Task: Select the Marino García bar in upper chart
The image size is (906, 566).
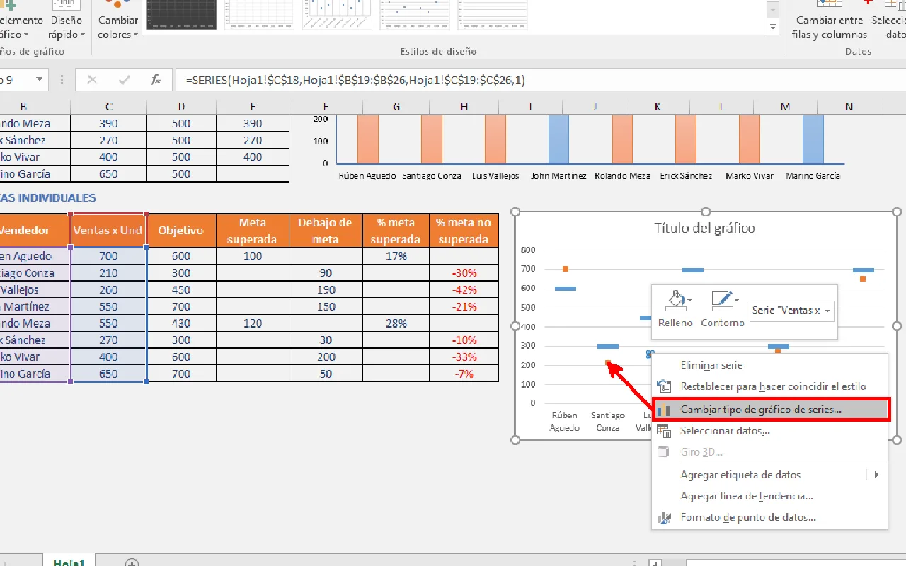Action: coord(813,139)
